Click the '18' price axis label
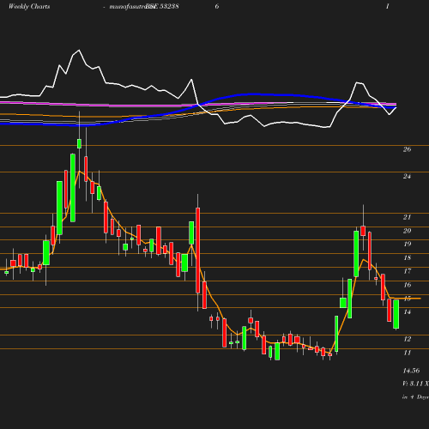The height and width of the screenshot is (429, 429). point(407,257)
